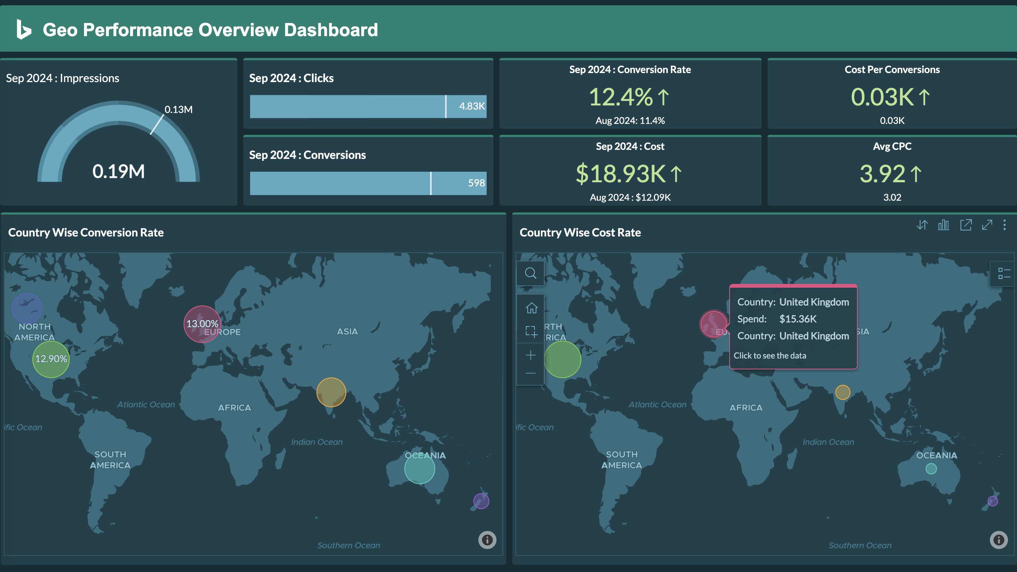The height and width of the screenshot is (572, 1017).
Task: Open the three-dot more options menu
Action: [1004, 225]
